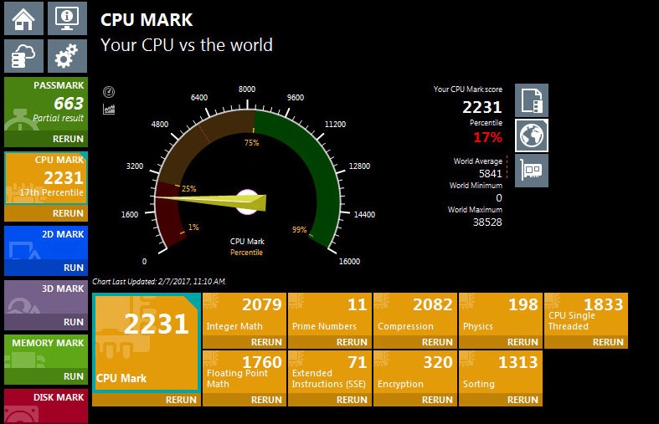Switch to distribution chart view icon
The height and width of the screenshot is (424, 659).
[x=109, y=110]
